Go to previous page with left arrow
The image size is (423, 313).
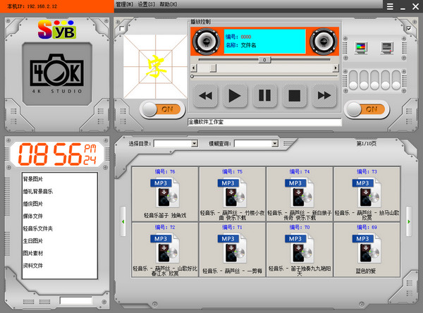coord(123,221)
